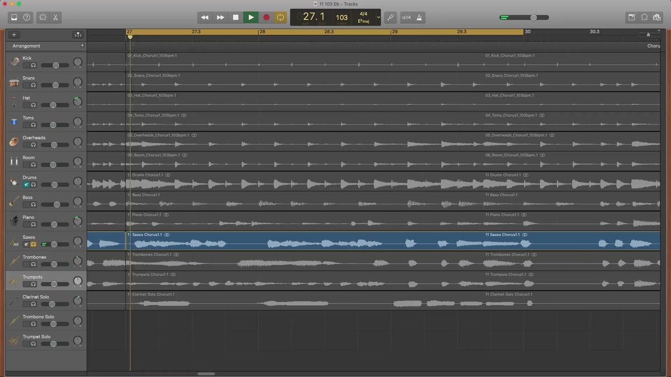Open Quick Help
The height and width of the screenshot is (377, 671).
click(x=27, y=17)
